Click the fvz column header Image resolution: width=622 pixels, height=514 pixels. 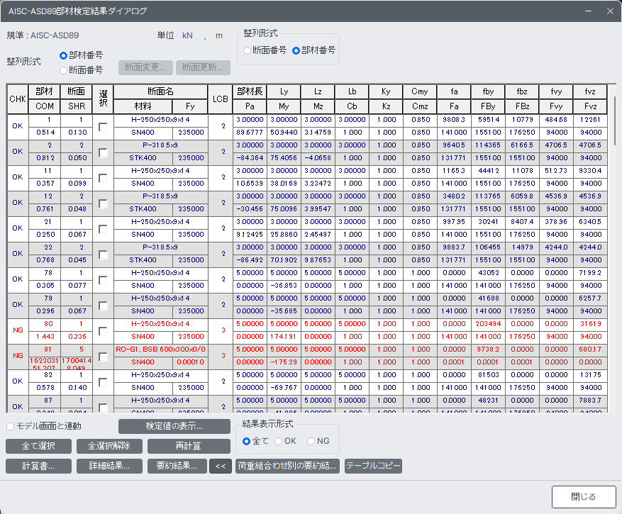coord(590,91)
